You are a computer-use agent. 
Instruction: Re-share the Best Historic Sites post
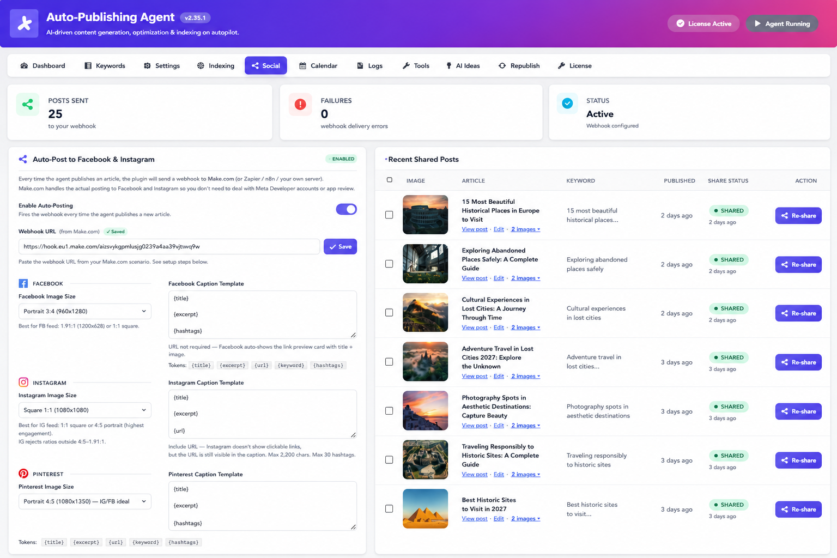tap(798, 510)
